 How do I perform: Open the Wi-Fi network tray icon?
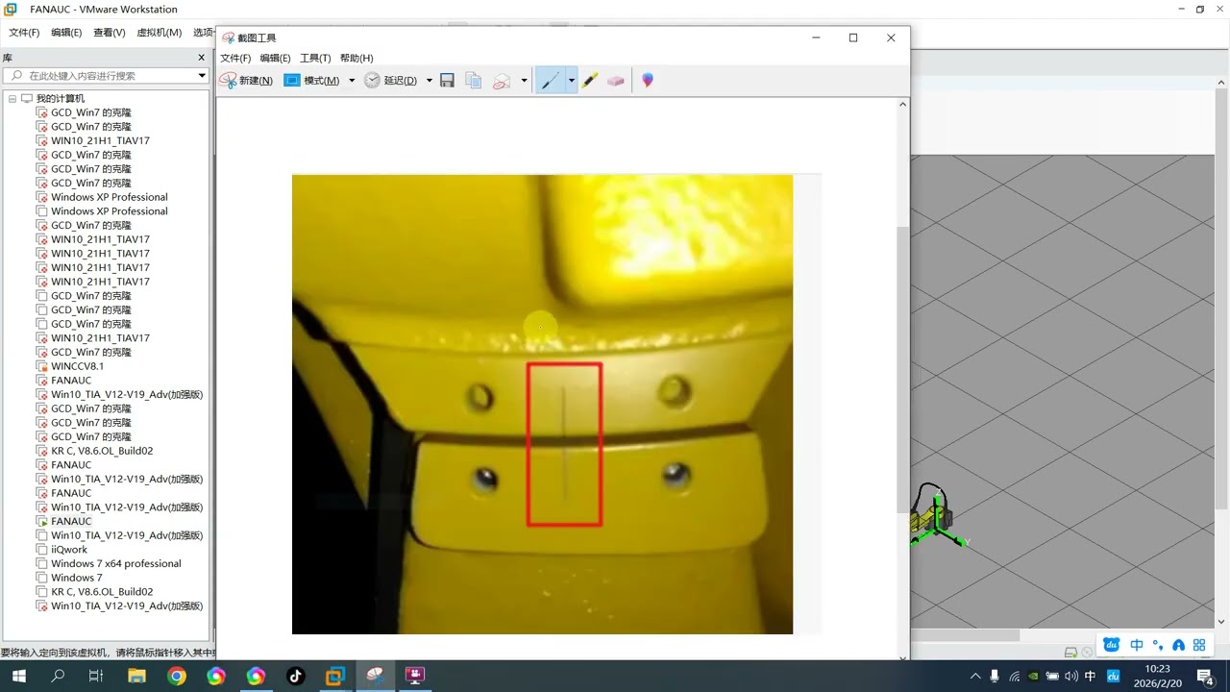[x=1014, y=676]
